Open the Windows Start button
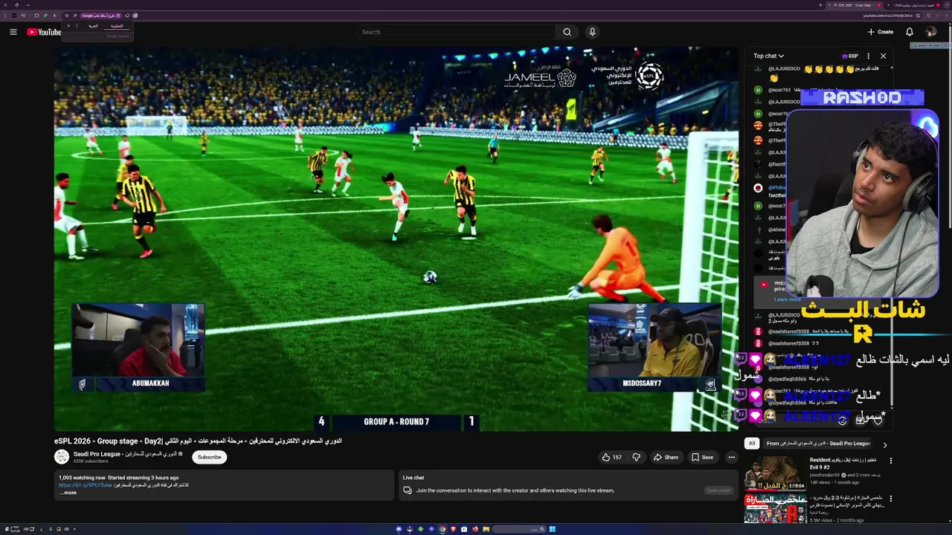The width and height of the screenshot is (952, 535). tap(553, 529)
